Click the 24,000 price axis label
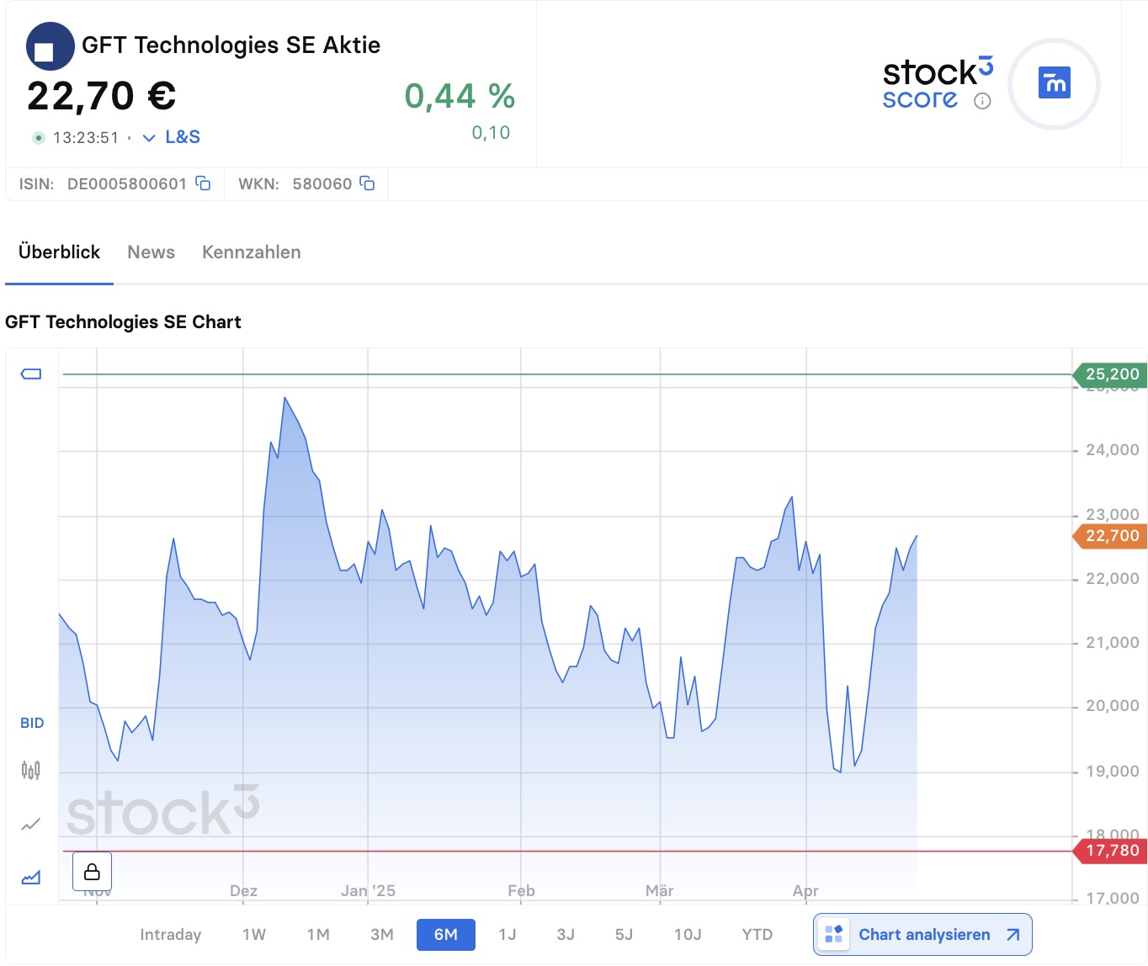Screen dimensions: 1148x966 1112,450
